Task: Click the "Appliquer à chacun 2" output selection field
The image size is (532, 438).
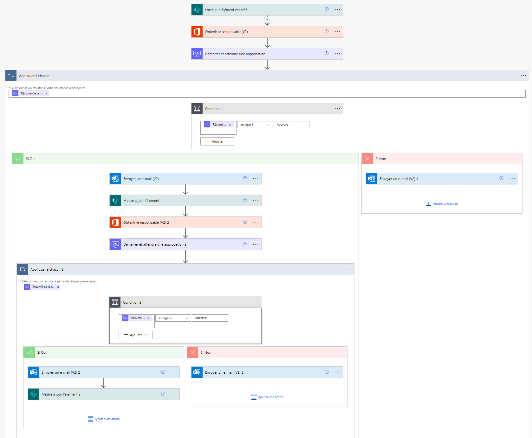Action: [185, 287]
